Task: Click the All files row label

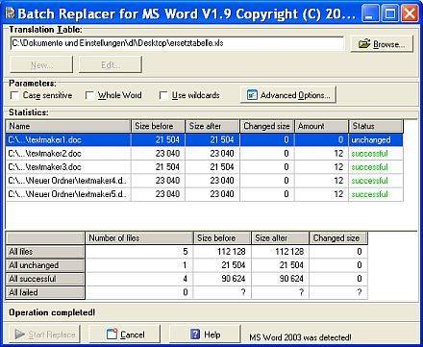Action: [45, 252]
